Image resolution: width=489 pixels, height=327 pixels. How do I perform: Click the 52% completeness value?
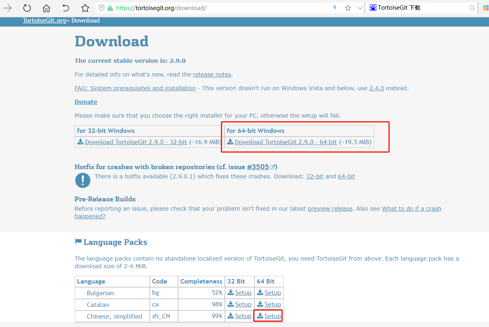[x=217, y=293]
